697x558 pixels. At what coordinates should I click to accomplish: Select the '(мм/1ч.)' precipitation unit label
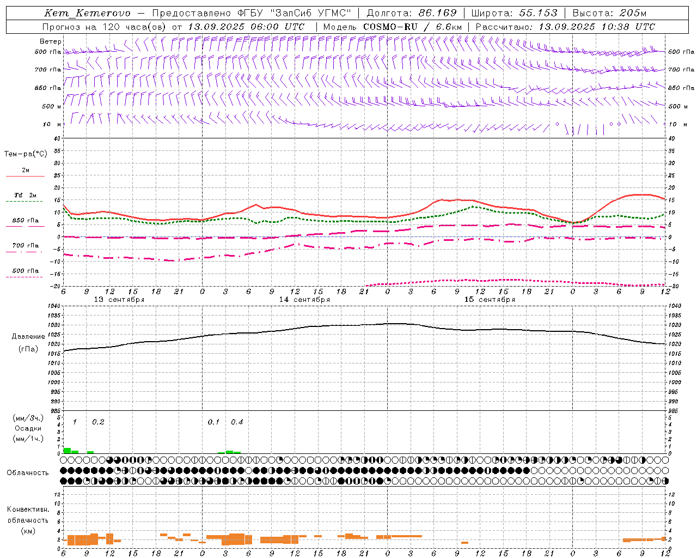click(x=28, y=439)
